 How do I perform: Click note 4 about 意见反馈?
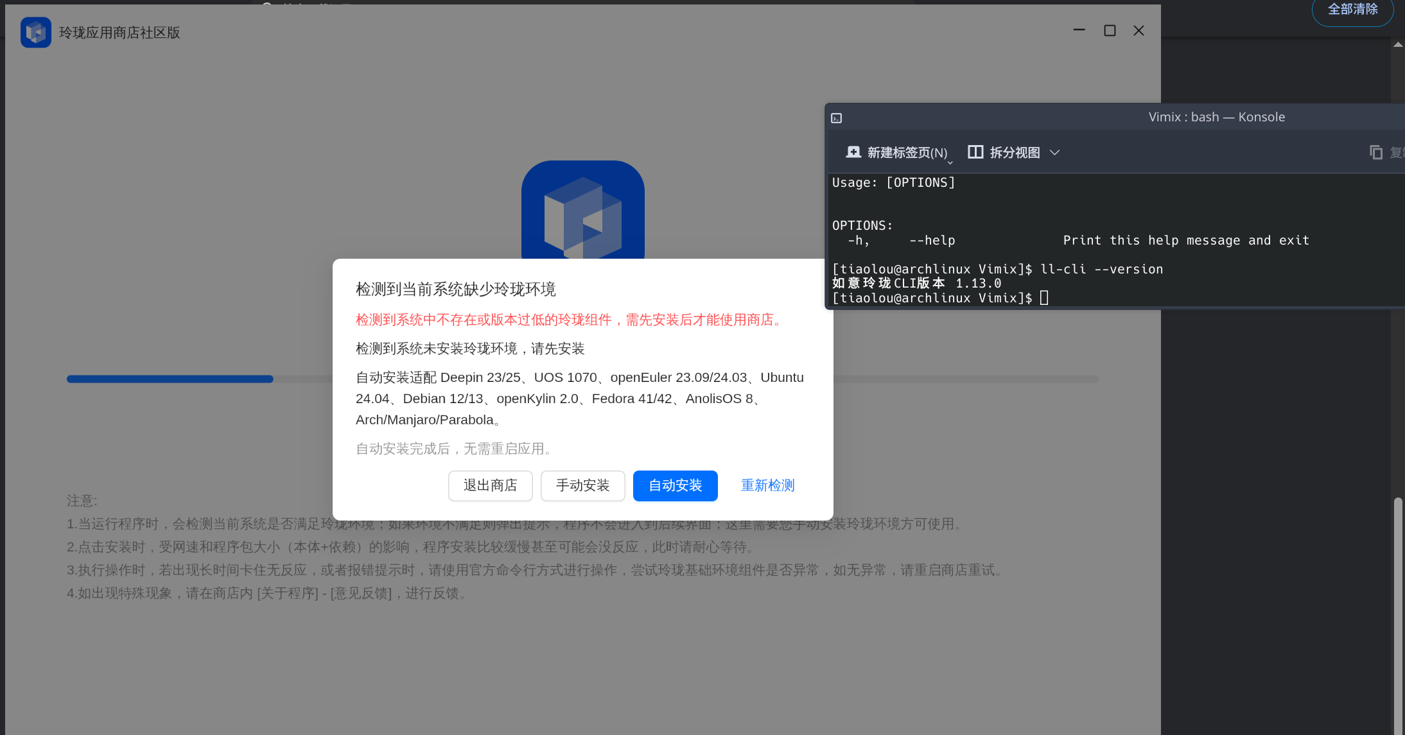(x=270, y=593)
